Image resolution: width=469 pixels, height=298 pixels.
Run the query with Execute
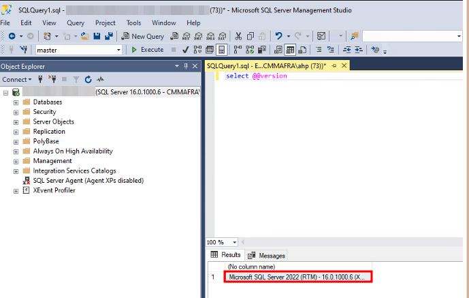pyautogui.click(x=147, y=50)
